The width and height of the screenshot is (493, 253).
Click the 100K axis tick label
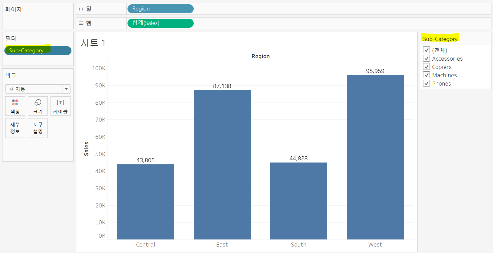pyautogui.click(x=99, y=68)
